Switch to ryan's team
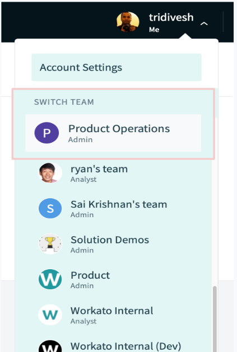237x352 pixels. [113, 173]
